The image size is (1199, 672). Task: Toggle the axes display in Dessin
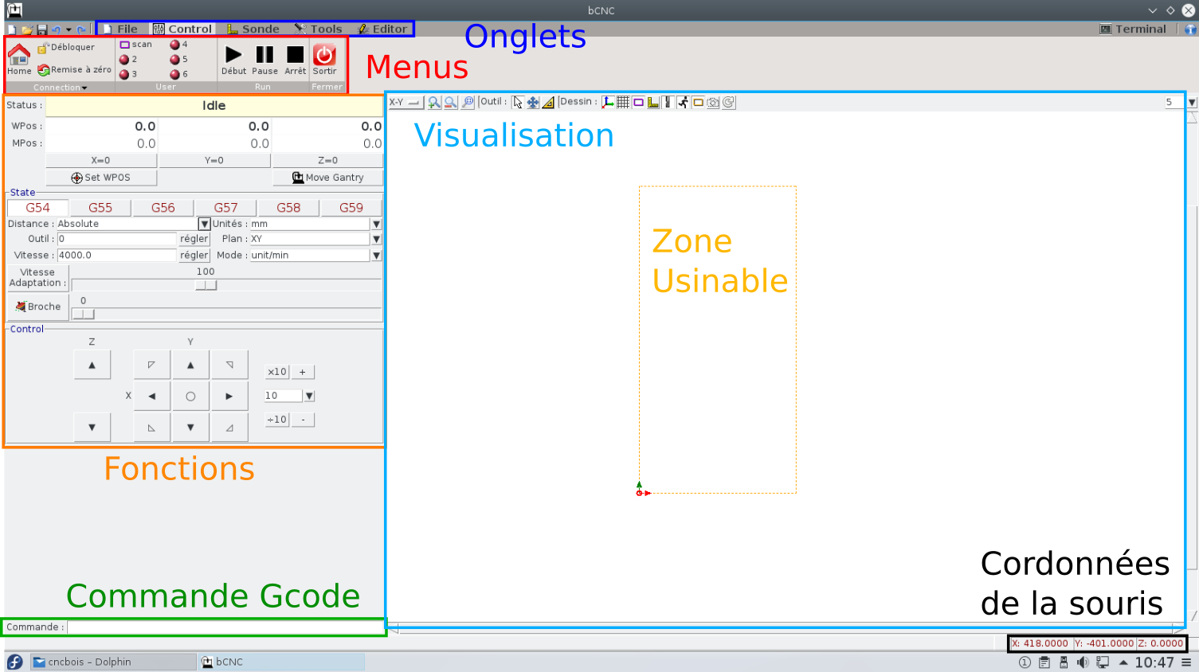608,102
